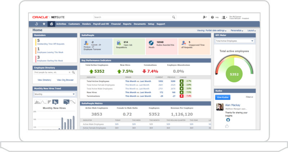Image resolution: width=288 pixels, height=152 pixels.
Task: Click the Help question mark icon
Action: click(212, 17)
